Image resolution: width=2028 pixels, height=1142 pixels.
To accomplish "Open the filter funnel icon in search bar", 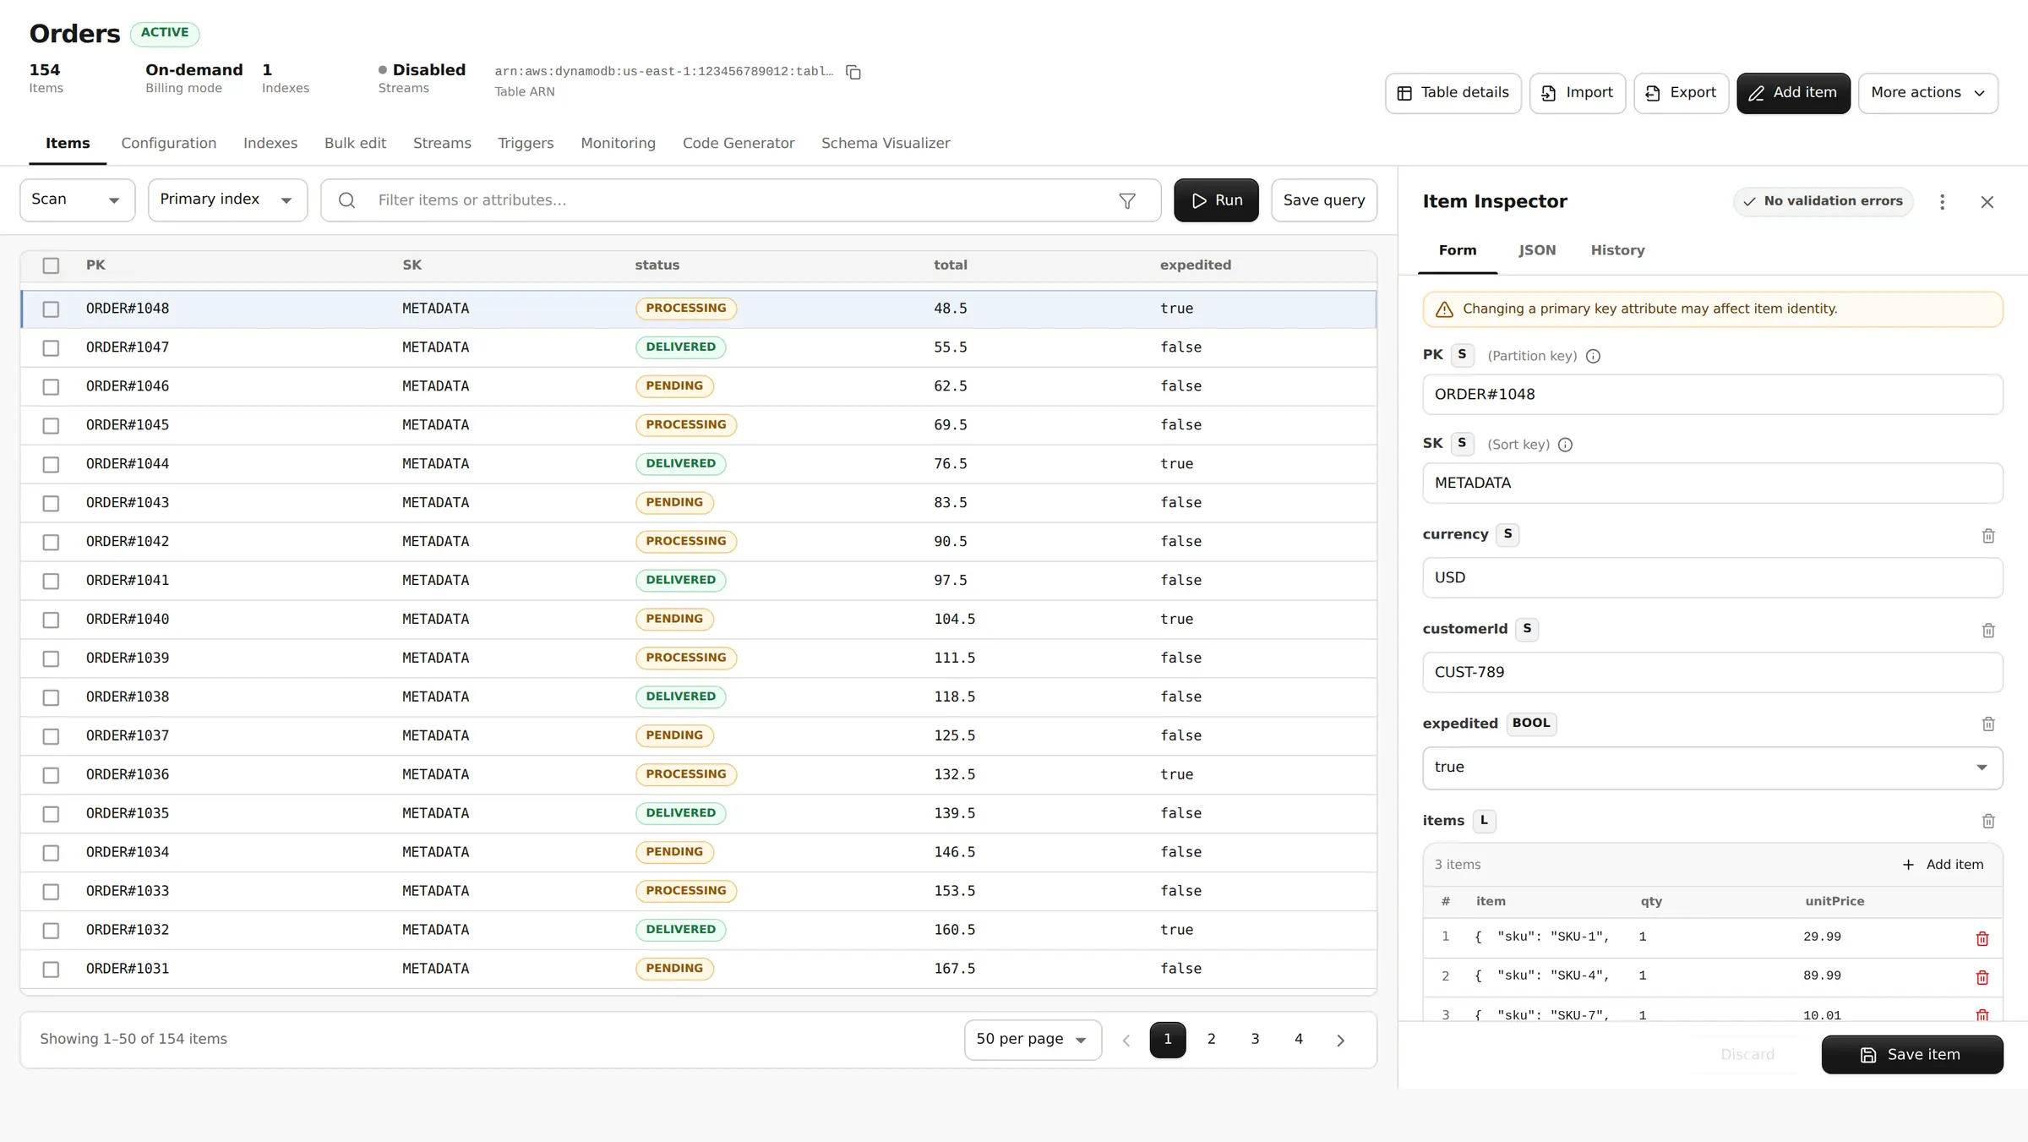I will click(1127, 200).
